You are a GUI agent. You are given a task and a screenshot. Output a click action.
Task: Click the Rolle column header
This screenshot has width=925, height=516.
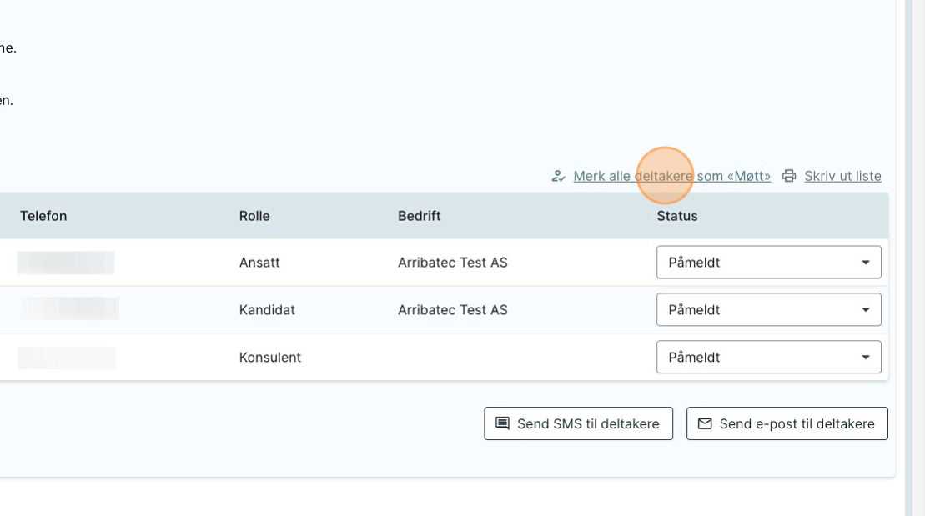[x=254, y=216]
